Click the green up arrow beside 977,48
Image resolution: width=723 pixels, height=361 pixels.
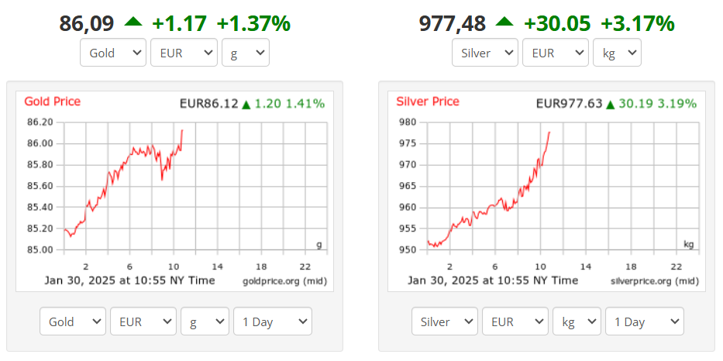coord(504,22)
